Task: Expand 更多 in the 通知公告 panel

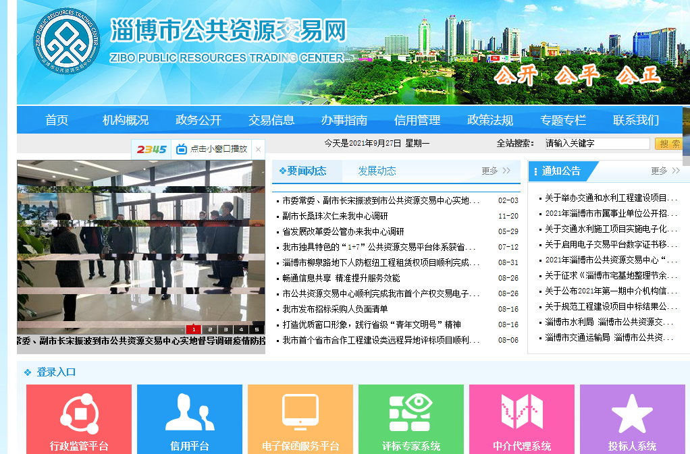Action: (665, 171)
